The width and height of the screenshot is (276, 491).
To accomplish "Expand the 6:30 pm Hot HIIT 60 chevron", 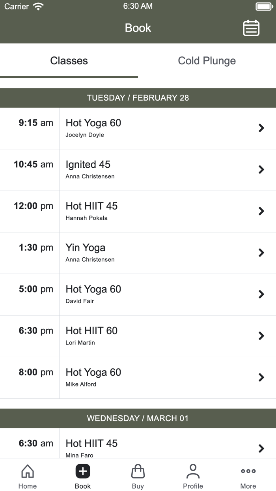I will pos(261,336).
